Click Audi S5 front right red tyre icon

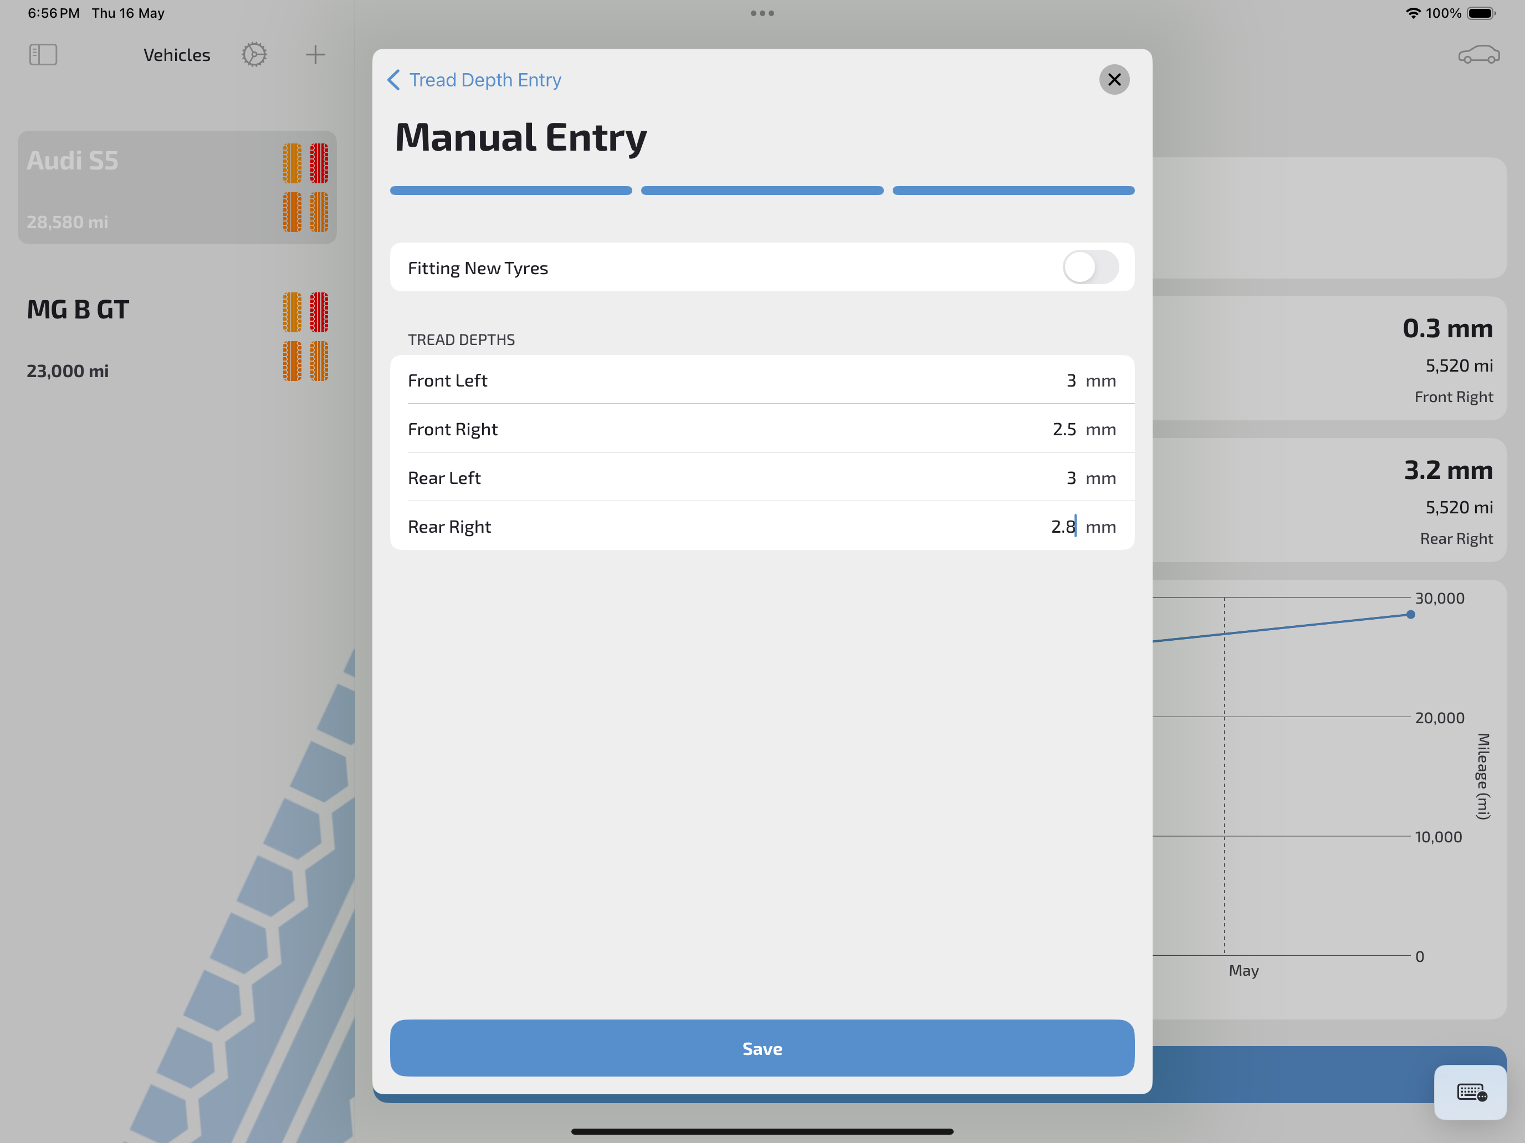click(x=319, y=163)
